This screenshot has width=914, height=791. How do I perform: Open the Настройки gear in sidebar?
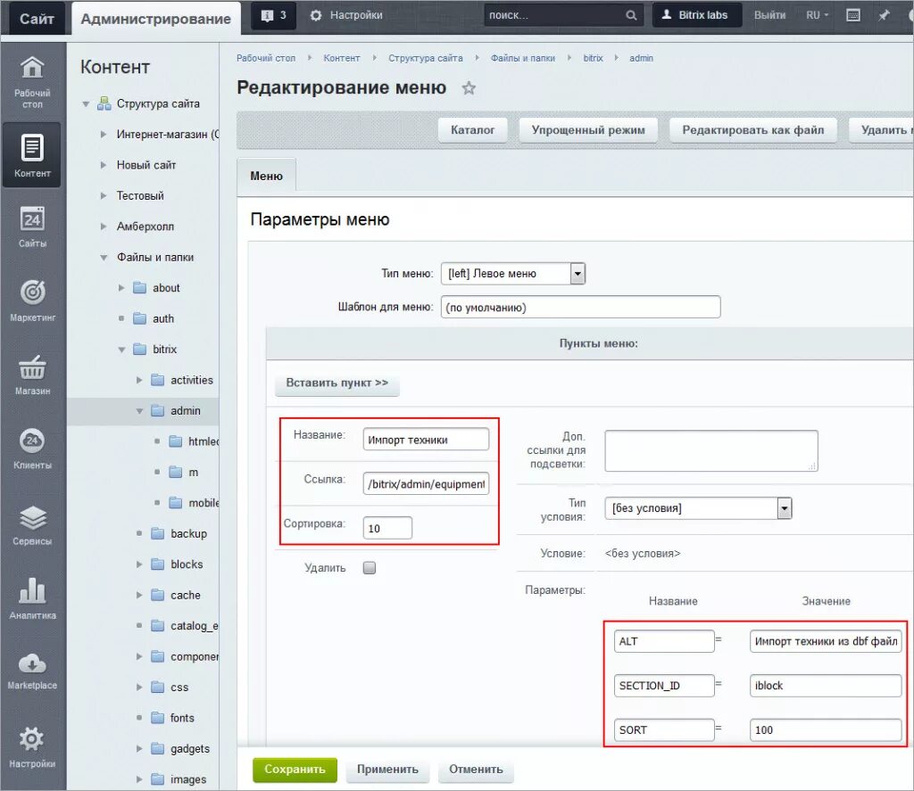pyautogui.click(x=32, y=738)
